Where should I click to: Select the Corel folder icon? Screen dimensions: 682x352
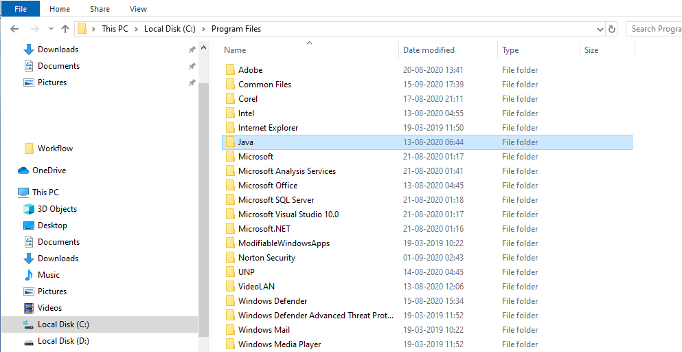pos(230,99)
